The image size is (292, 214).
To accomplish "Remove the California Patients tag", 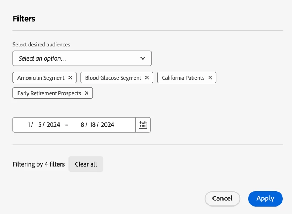I will pos(210,78).
